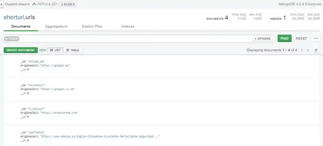Click the 'Displaying documents 1 - 4 of 4' text

pos(272,50)
